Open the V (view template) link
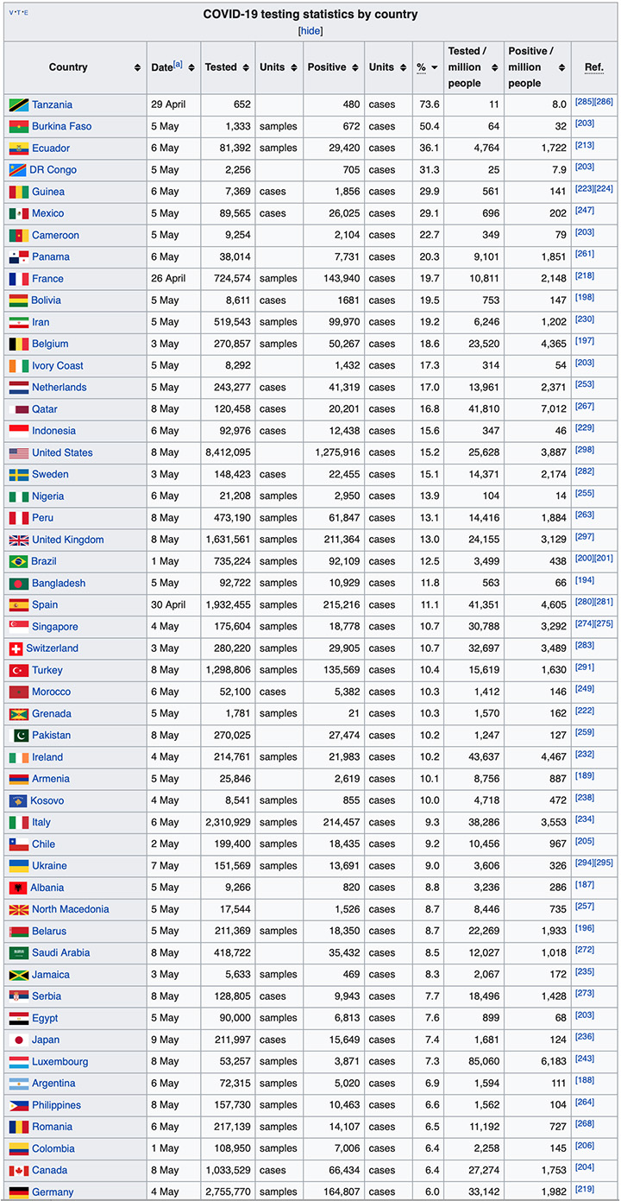 [x=11, y=12]
